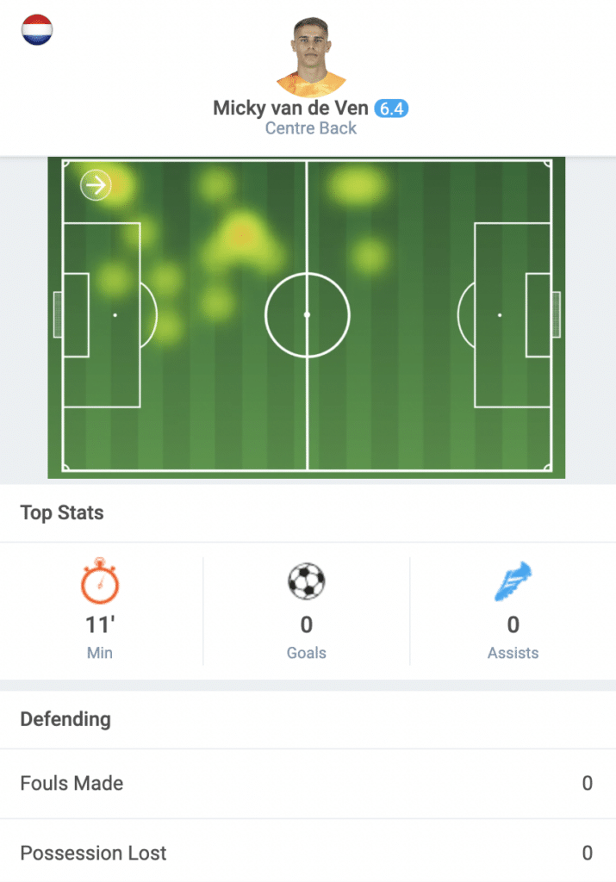Click the Centre Back position label

(310, 128)
